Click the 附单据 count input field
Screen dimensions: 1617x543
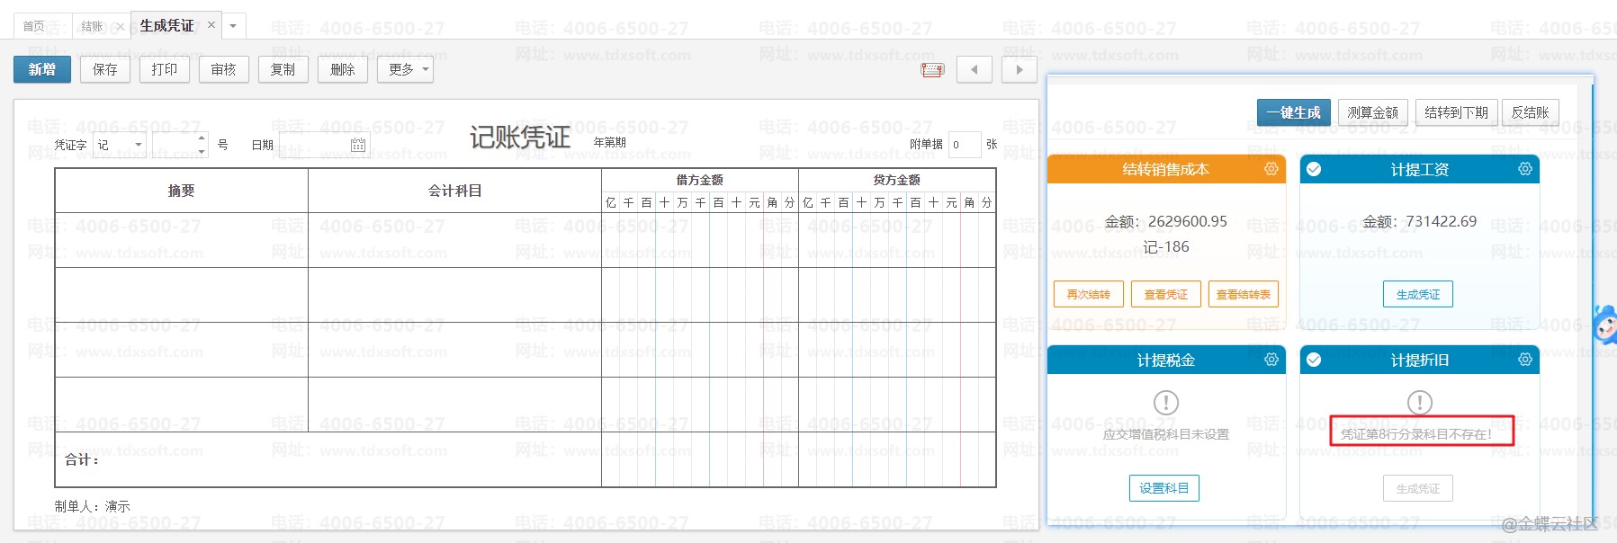pyautogui.click(x=964, y=145)
